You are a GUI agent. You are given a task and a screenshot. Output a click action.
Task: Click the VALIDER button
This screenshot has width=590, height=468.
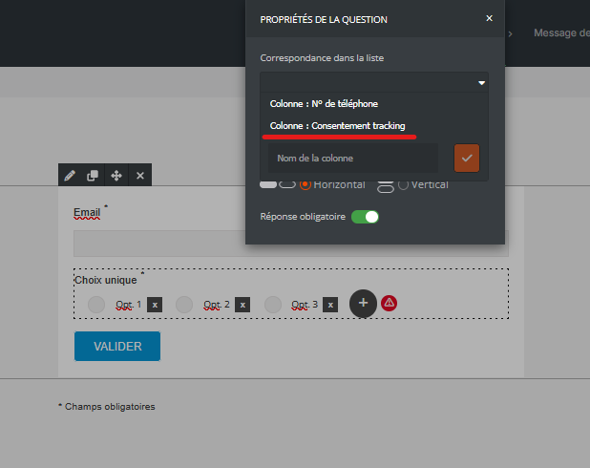coord(117,346)
